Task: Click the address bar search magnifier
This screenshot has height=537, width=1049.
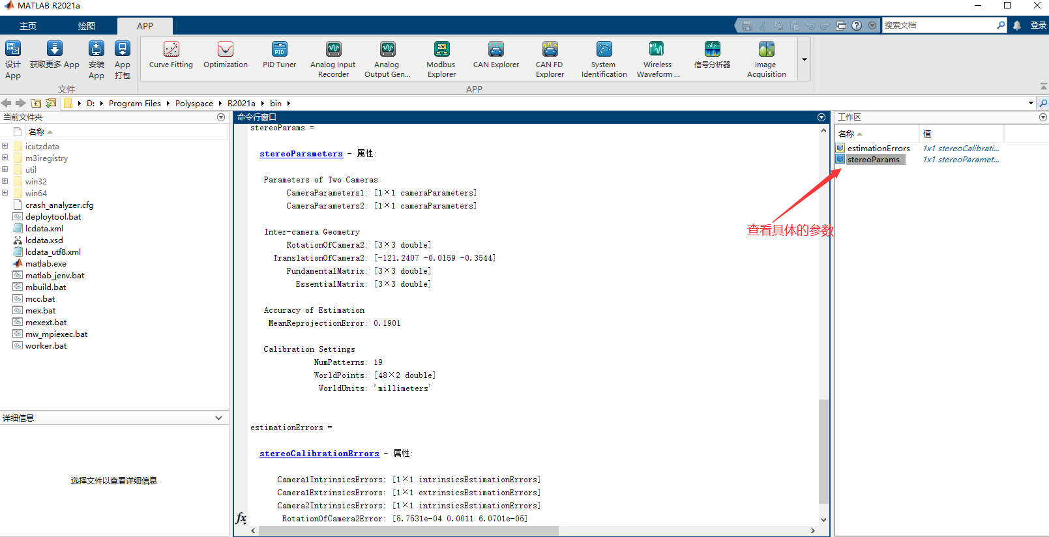Action: (1043, 103)
